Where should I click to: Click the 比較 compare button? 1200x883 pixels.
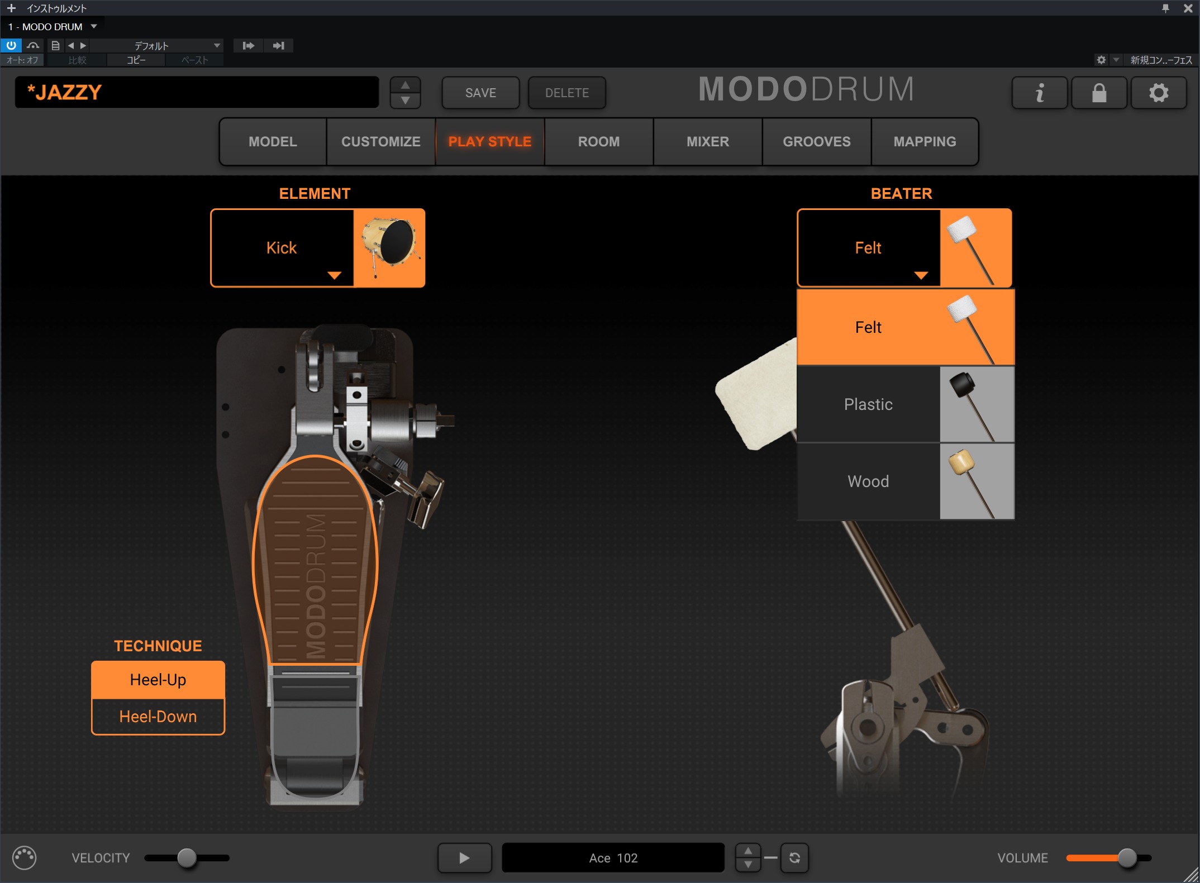[77, 60]
